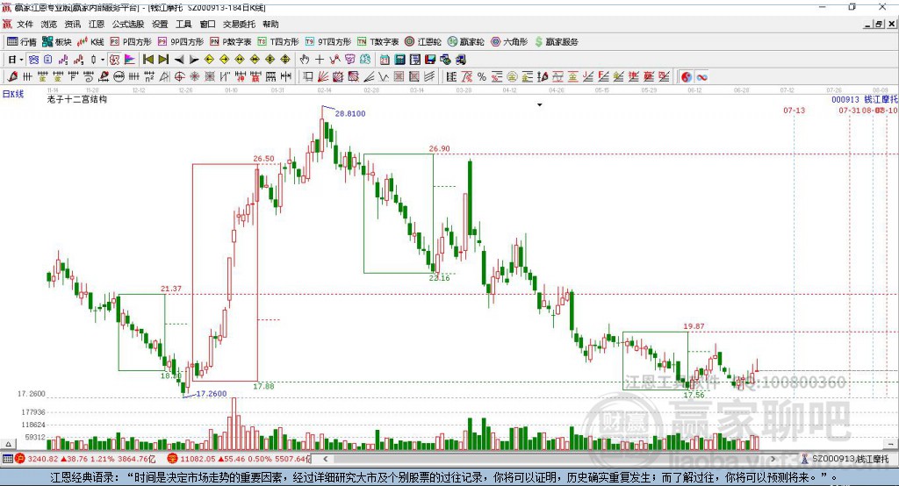The height and width of the screenshot is (486, 899).
Task: Click the up-arrow button beside volume panel
Action: tap(8, 444)
